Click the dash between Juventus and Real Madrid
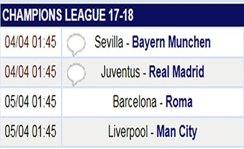 (x=145, y=73)
